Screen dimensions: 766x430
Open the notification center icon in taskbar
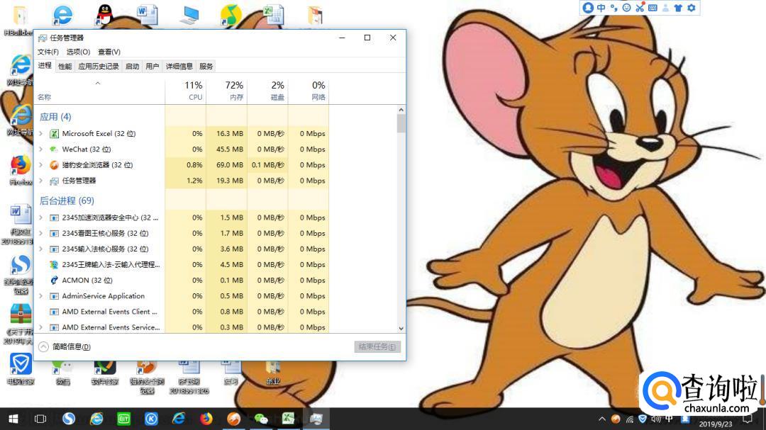[x=748, y=419]
